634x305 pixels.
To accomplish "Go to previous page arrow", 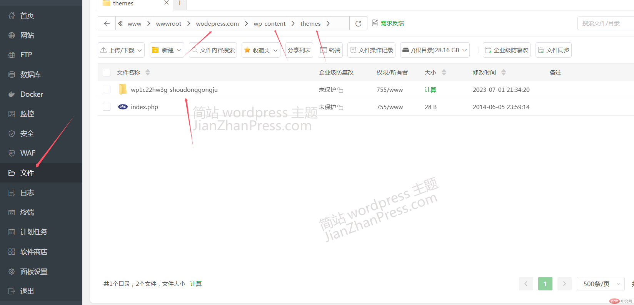I will click(x=526, y=284).
